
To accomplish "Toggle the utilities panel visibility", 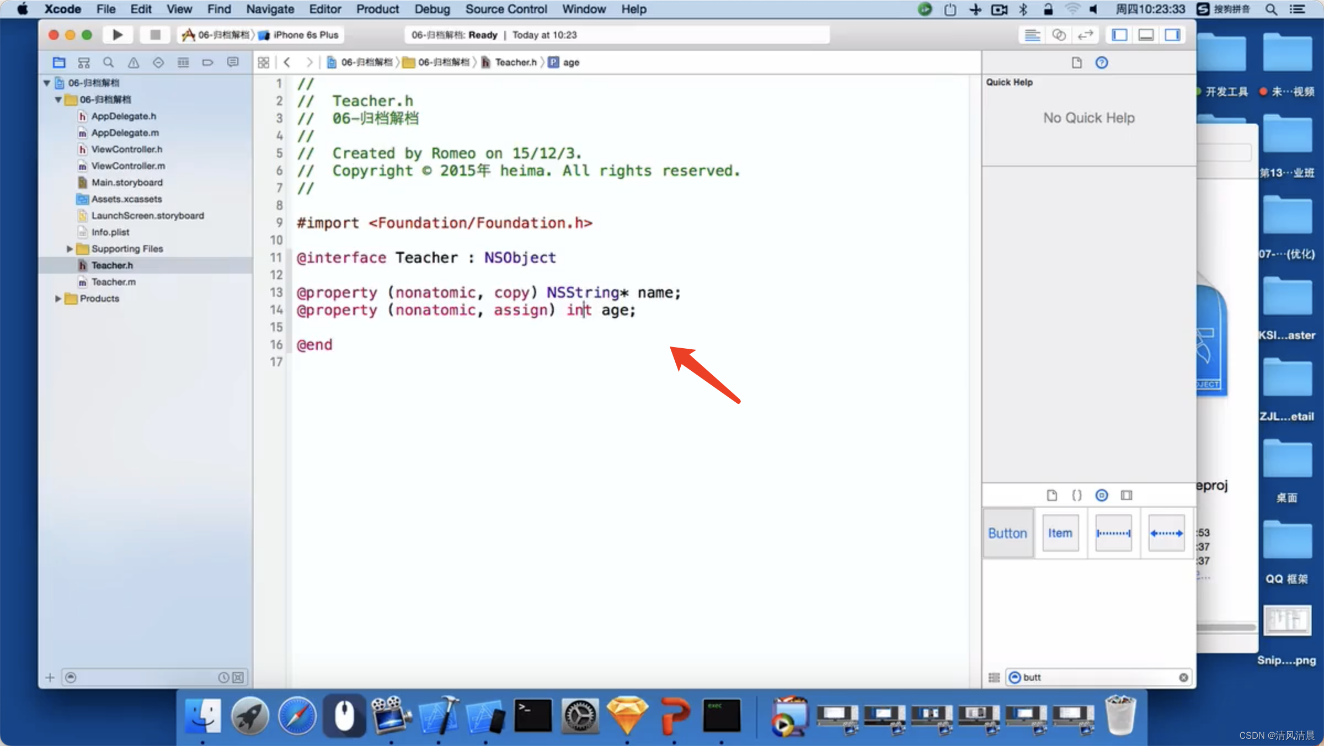I will (x=1172, y=35).
